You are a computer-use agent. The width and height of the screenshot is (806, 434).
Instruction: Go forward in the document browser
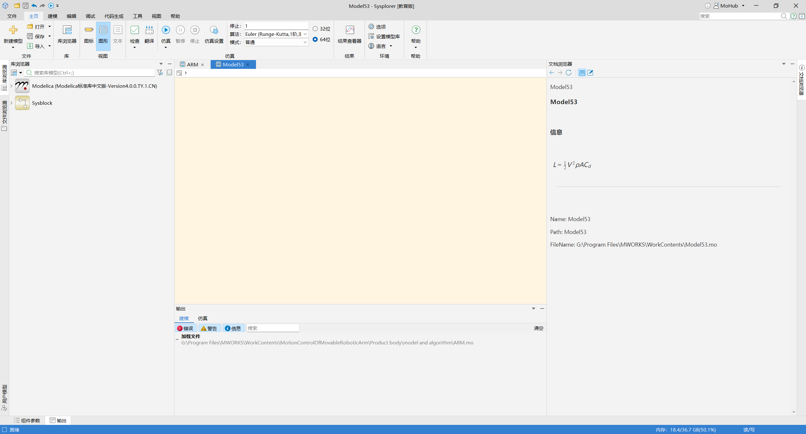[x=560, y=73]
